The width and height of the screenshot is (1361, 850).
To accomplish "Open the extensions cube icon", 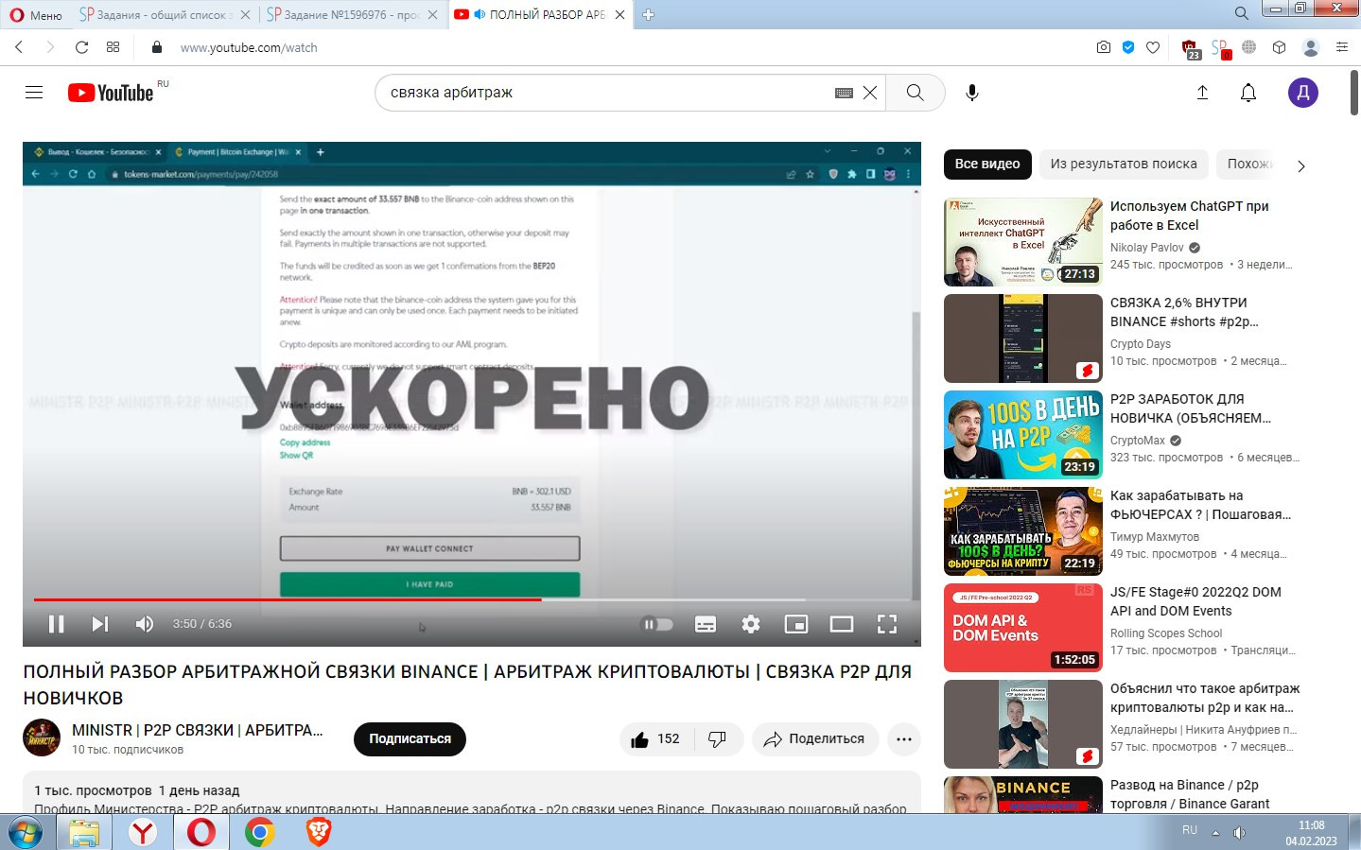I will [x=1280, y=47].
